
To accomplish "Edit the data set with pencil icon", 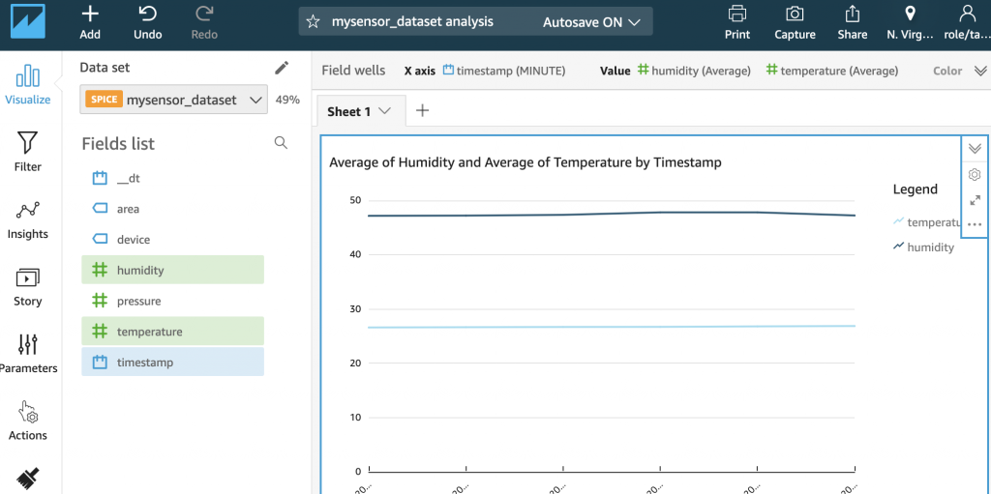I will coord(282,68).
